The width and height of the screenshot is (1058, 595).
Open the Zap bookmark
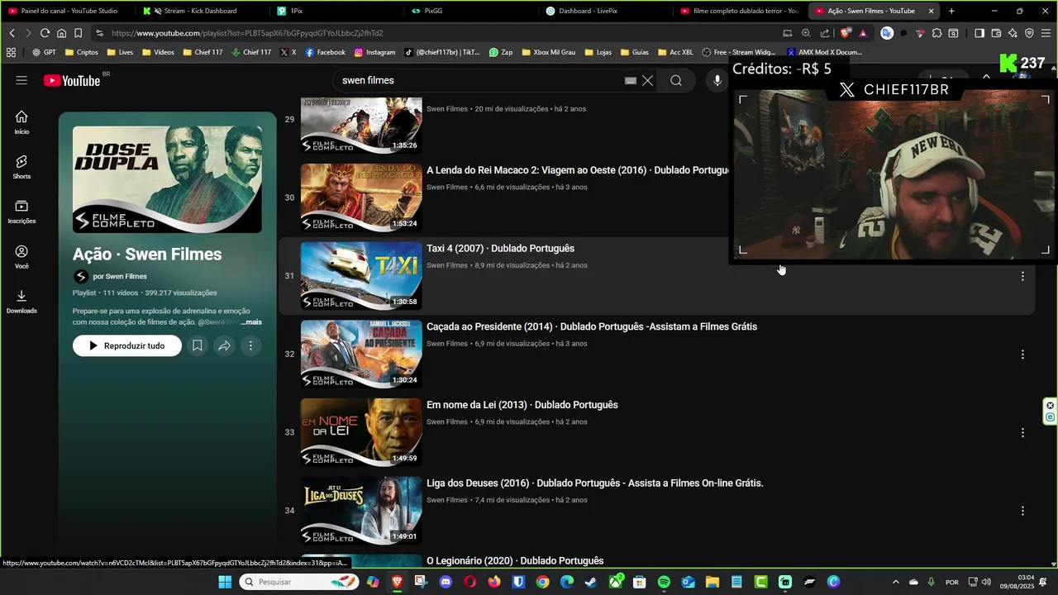pyautogui.click(x=501, y=52)
